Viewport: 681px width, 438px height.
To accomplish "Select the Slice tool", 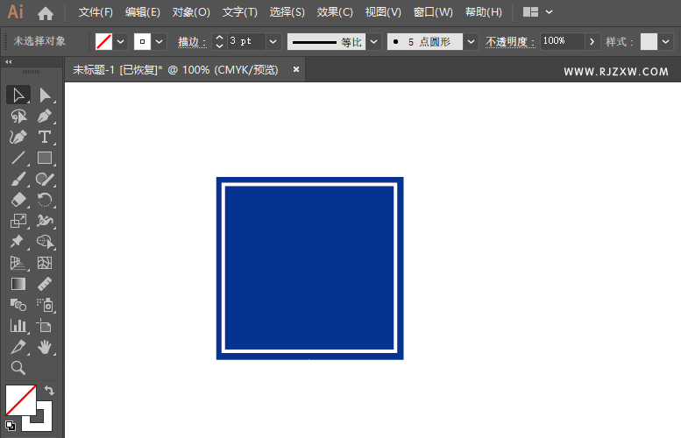I will (x=18, y=347).
